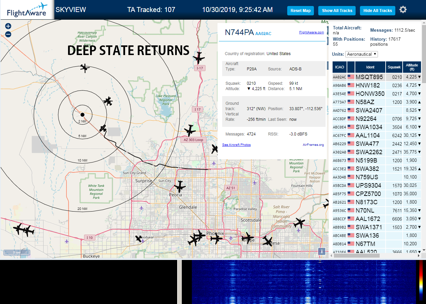426x304 pixels.
Task: Select the SWA1034 aircraft row
Action: [377, 127]
